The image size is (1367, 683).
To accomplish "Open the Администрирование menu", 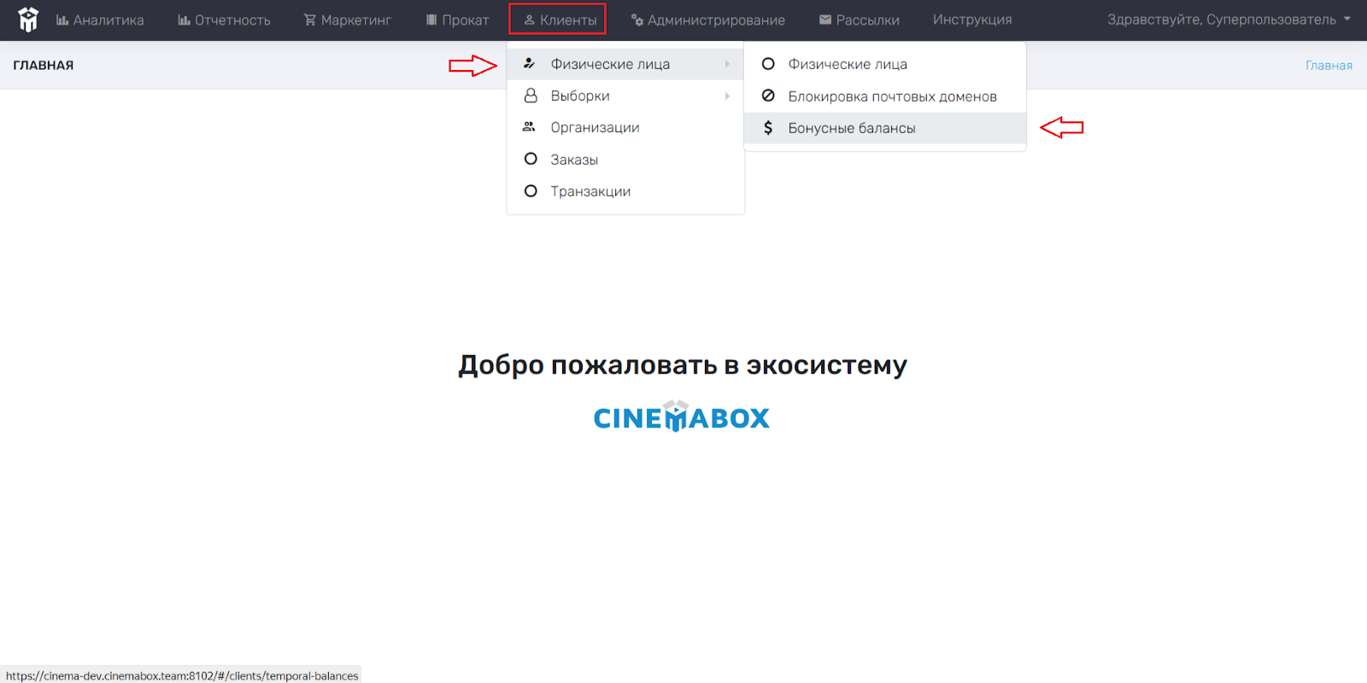I will coord(708,20).
